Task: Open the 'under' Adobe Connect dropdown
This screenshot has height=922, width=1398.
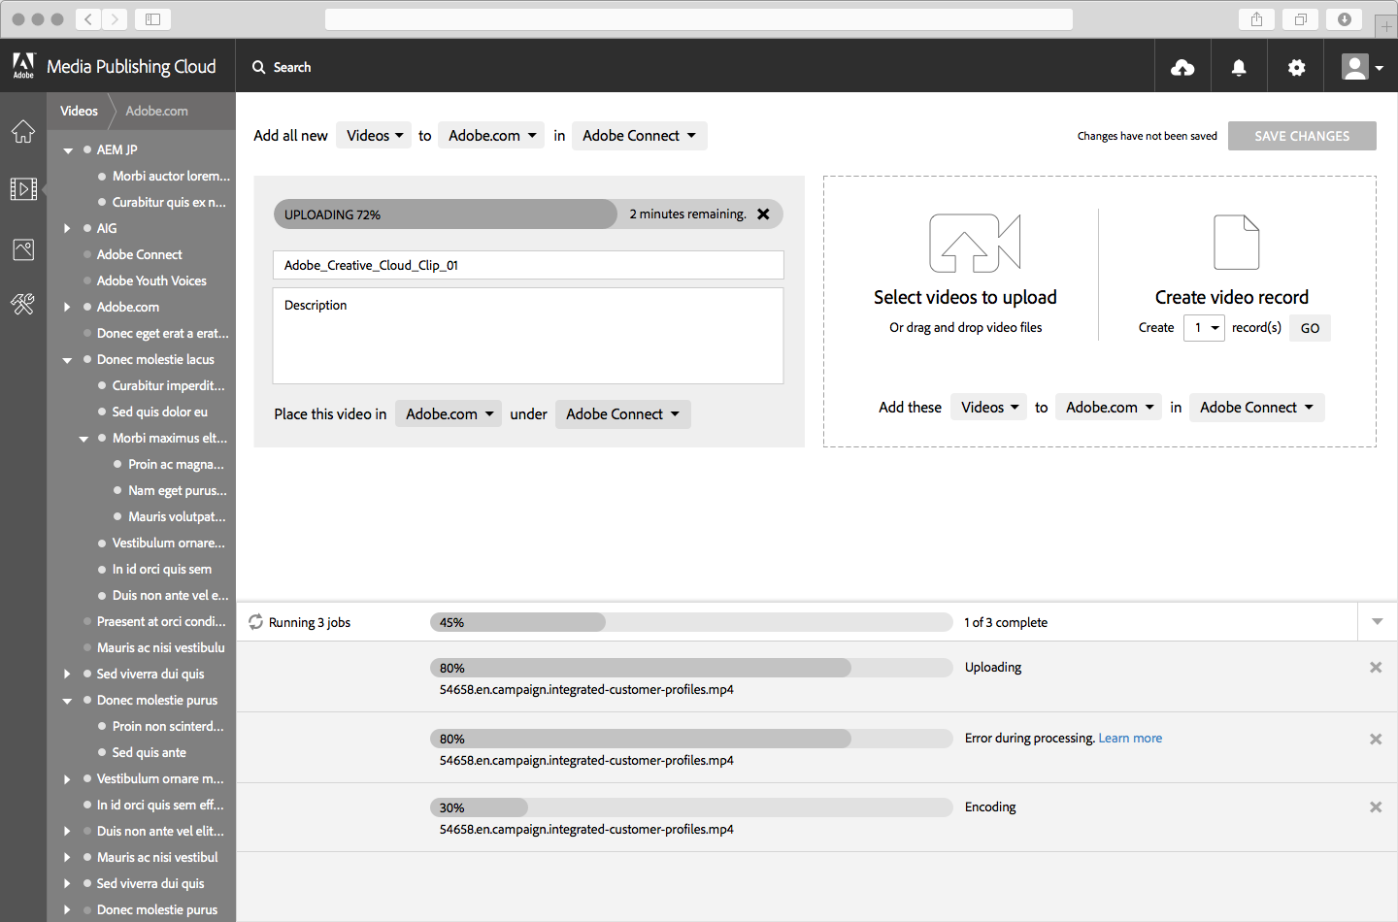Action: 623,414
